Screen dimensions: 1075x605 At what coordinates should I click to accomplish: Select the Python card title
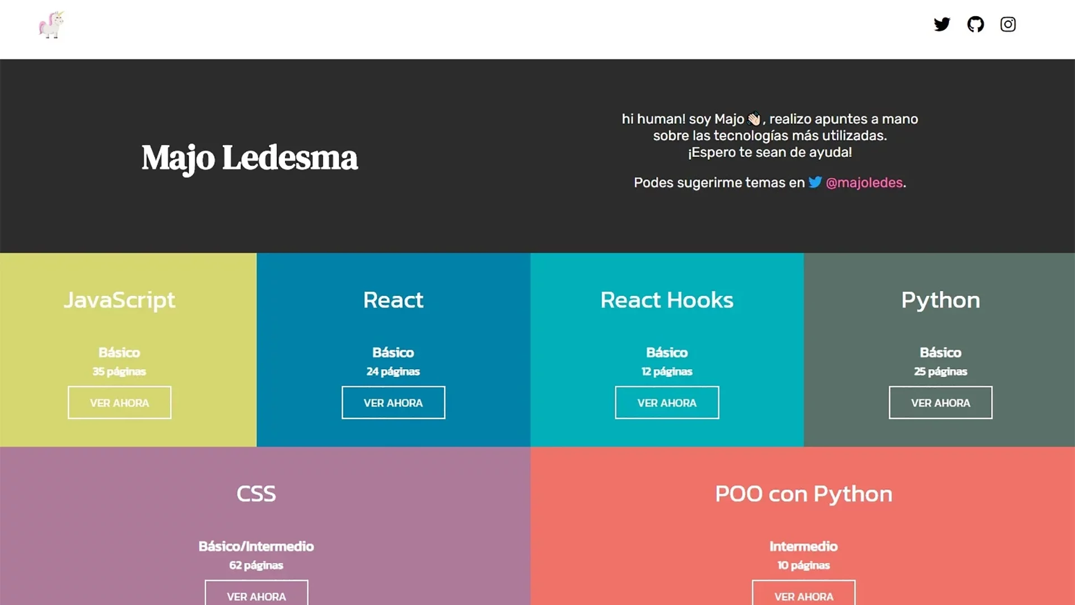pyautogui.click(x=940, y=300)
